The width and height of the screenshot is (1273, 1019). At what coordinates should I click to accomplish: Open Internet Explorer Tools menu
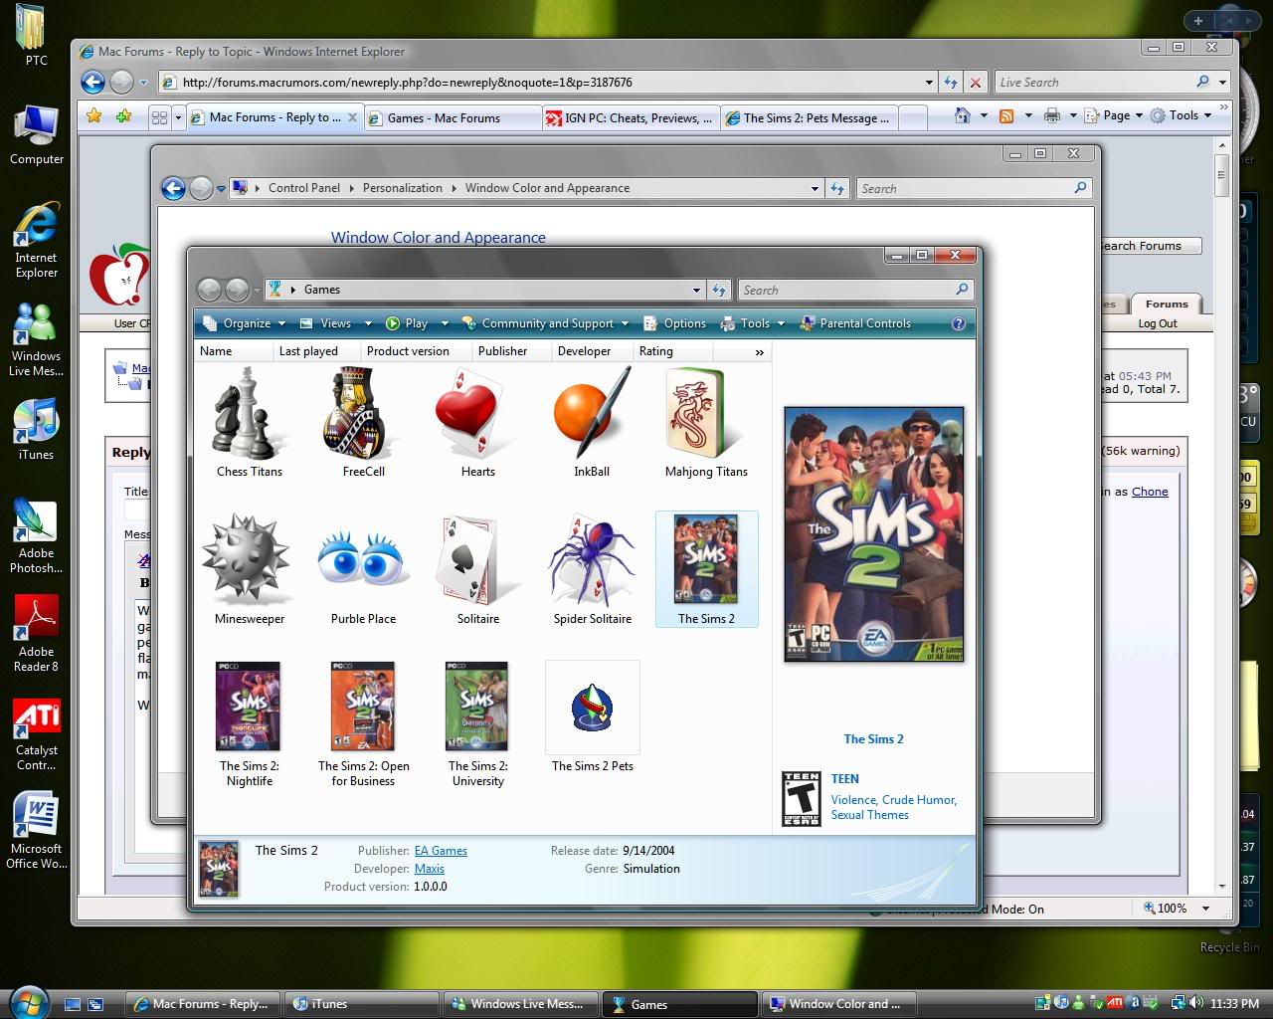tap(1181, 115)
